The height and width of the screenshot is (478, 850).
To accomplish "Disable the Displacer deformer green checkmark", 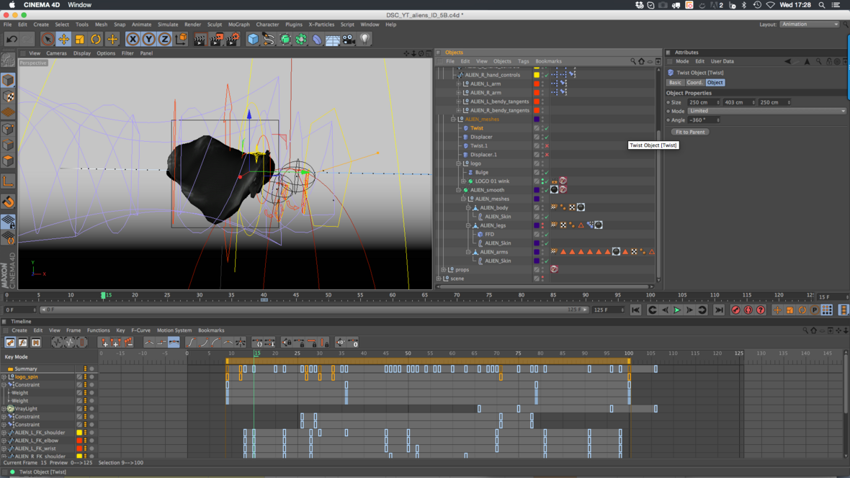I will (x=547, y=137).
